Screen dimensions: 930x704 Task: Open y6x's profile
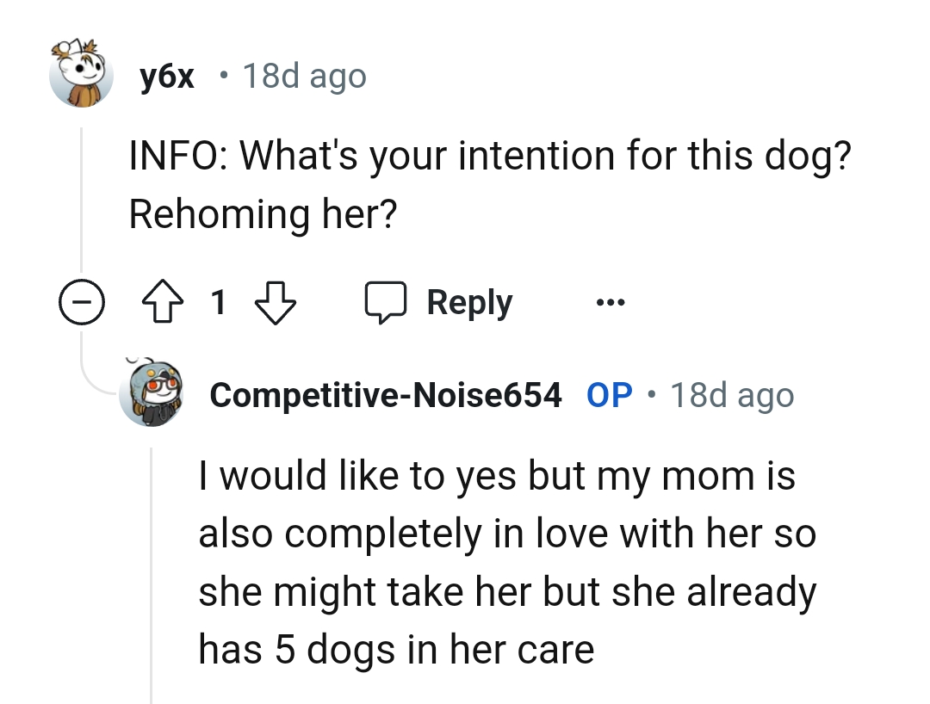point(166,76)
